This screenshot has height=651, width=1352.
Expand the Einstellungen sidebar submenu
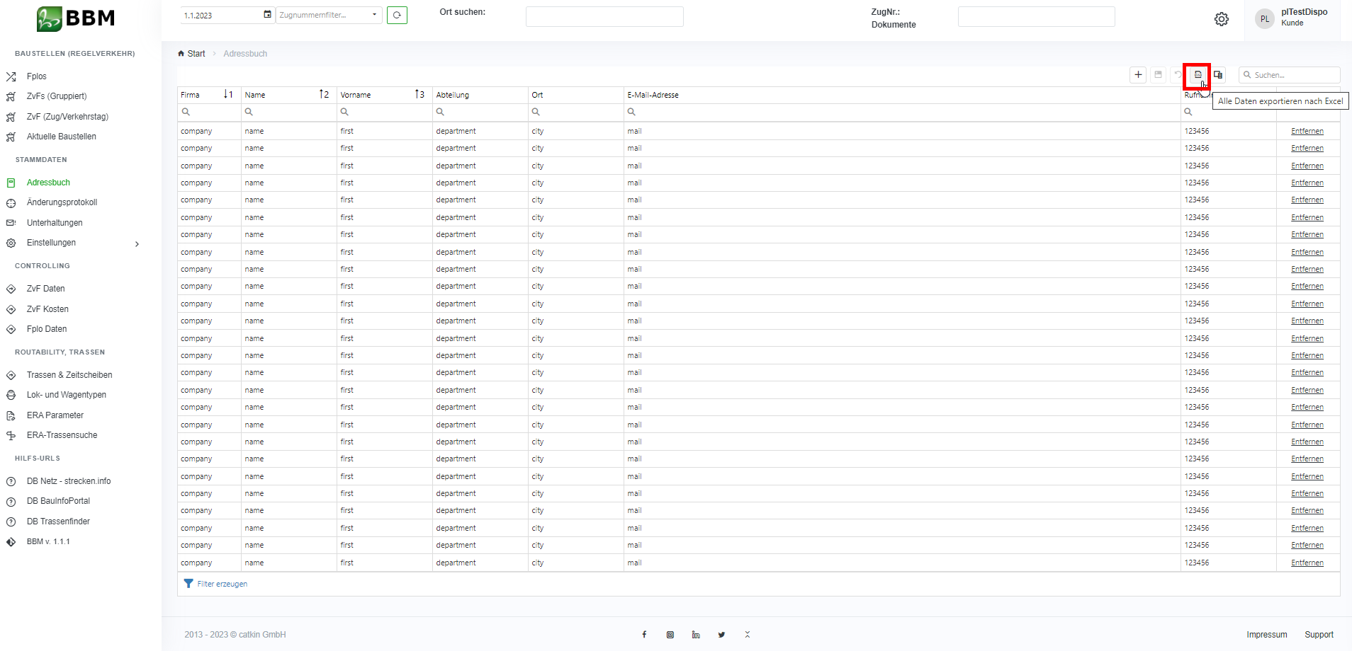click(137, 243)
